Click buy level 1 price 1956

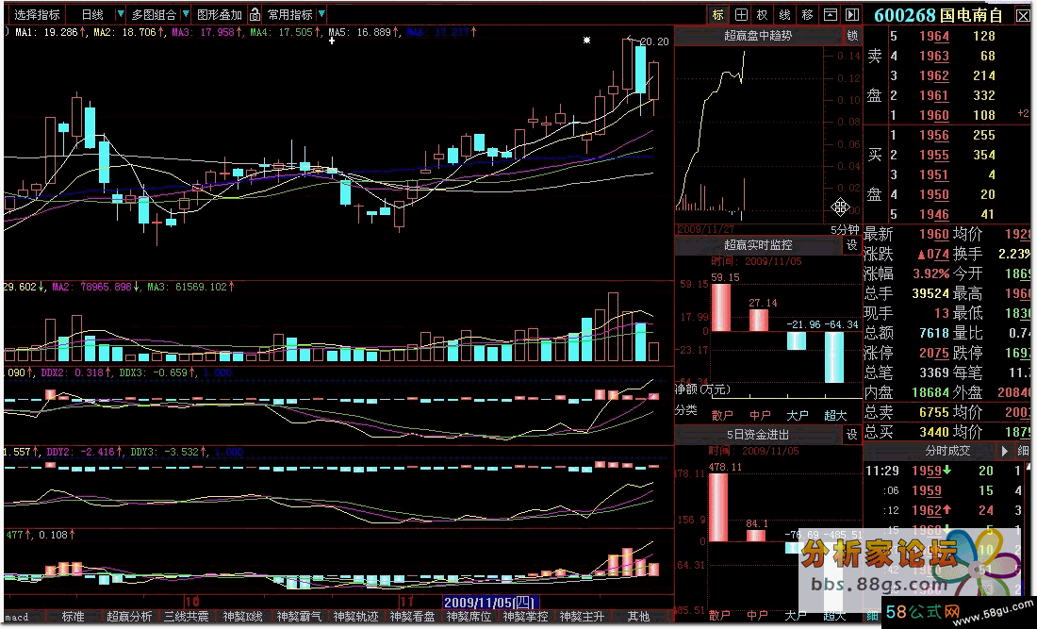point(934,135)
